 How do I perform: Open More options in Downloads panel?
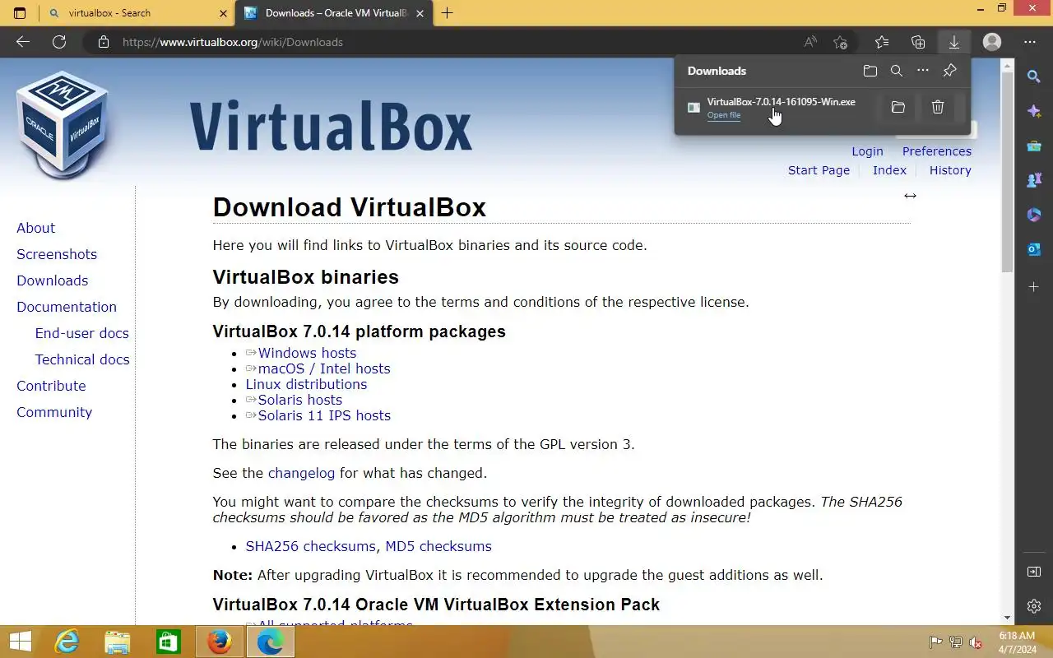pos(923,71)
